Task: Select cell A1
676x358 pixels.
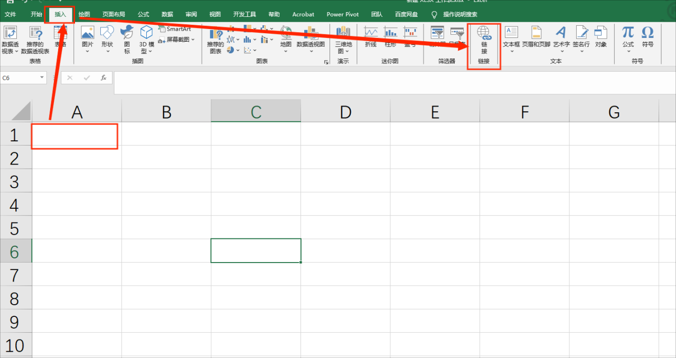Action: coord(77,135)
